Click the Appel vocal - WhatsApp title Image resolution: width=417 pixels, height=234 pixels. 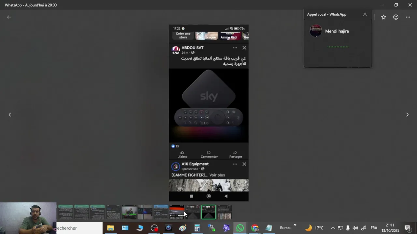tap(326, 14)
